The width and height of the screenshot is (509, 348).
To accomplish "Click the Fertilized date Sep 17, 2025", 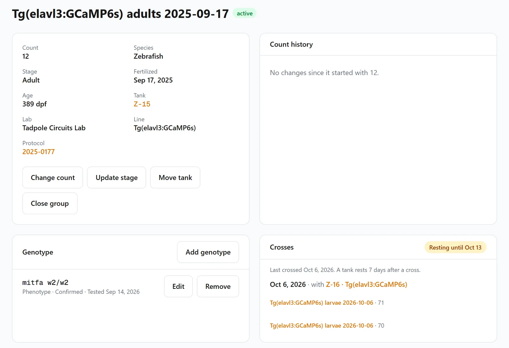I will point(153,80).
